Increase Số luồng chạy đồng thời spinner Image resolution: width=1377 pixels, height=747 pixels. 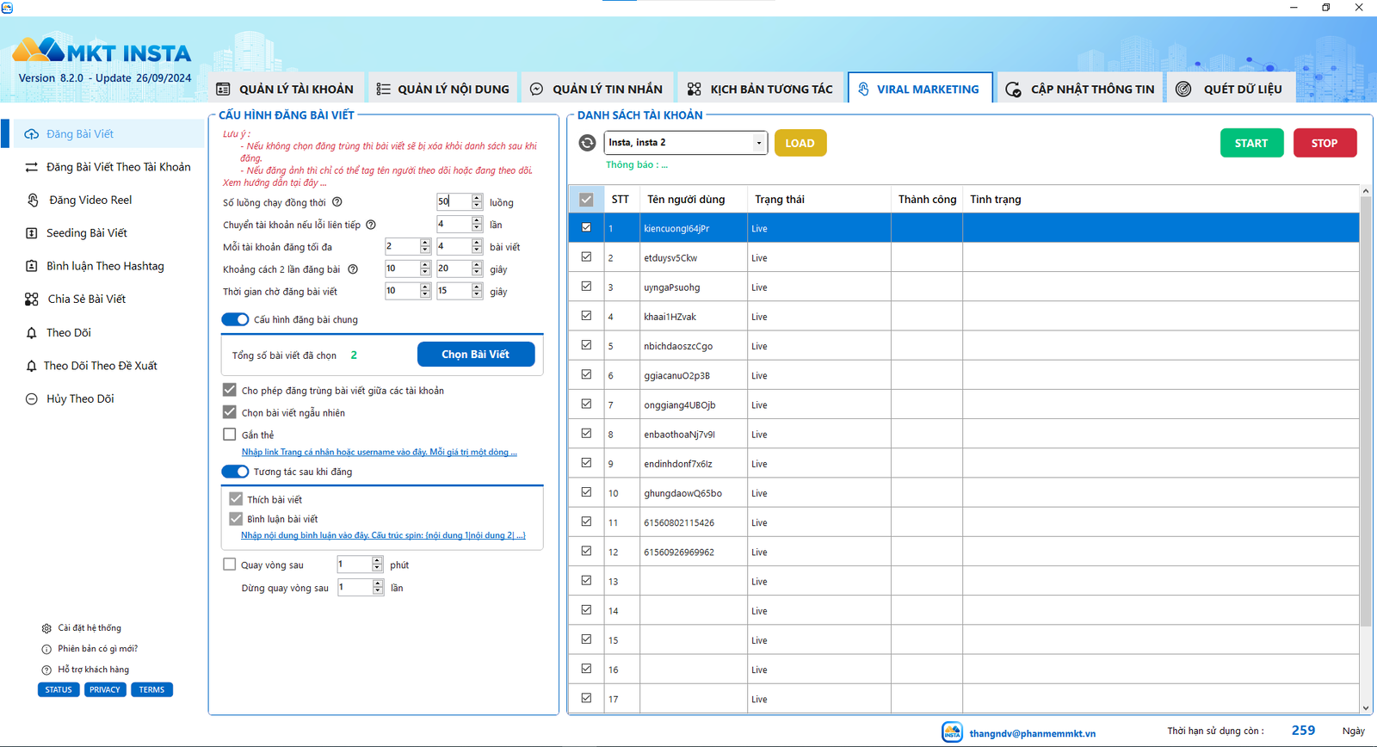[477, 198]
